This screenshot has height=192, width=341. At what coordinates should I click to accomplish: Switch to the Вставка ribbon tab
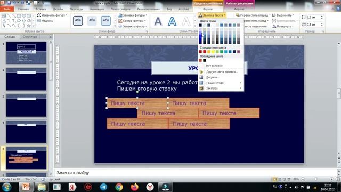pos(40,9)
